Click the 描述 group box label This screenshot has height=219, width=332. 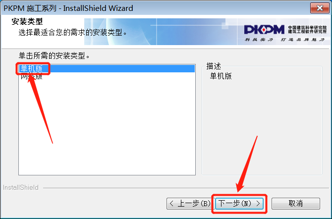[214, 66]
